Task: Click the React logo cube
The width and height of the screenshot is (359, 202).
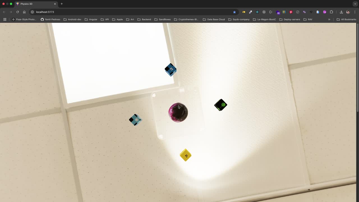Action: click(x=135, y=120)
